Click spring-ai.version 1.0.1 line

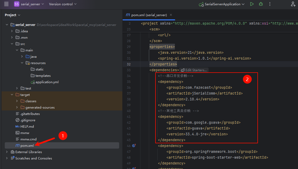pyautogui.click(x=205, y=58)
